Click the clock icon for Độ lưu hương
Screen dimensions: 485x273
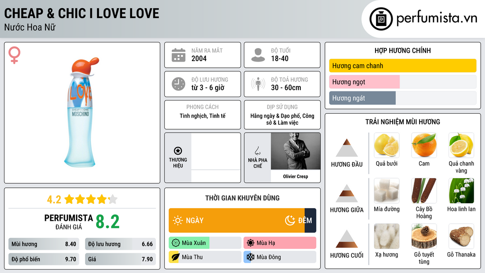[x=179, y=84]
